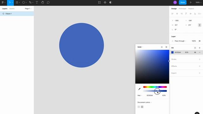
Task: Toggle constrain proportions lock
Action: click(x=200, y=25)
